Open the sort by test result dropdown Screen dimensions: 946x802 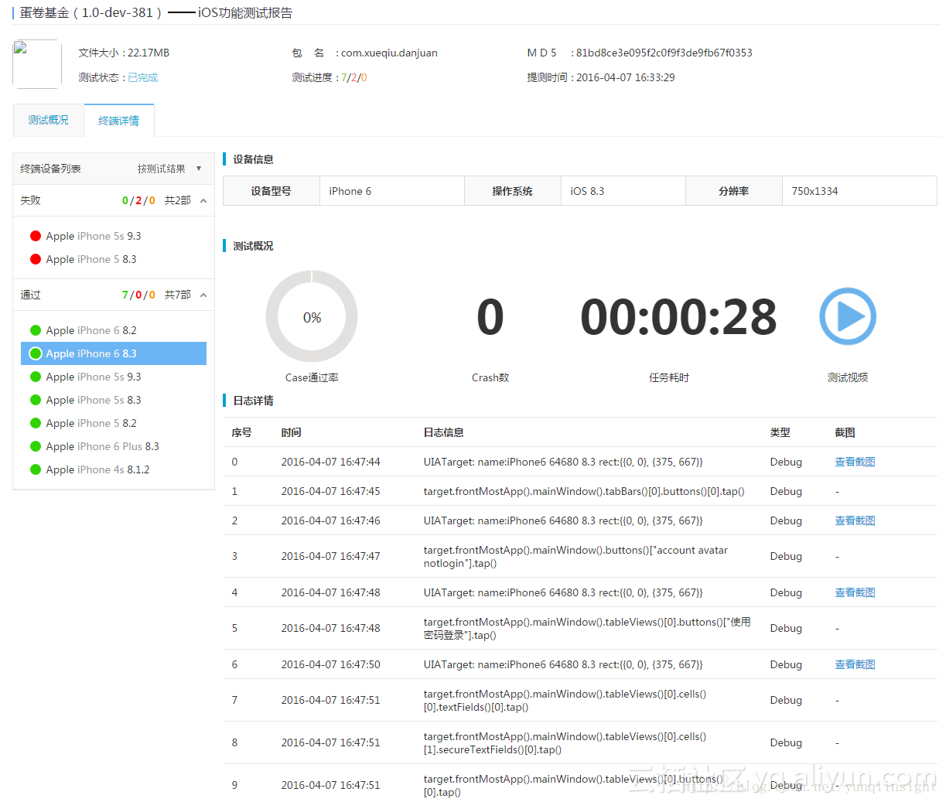tap(169, 169)
